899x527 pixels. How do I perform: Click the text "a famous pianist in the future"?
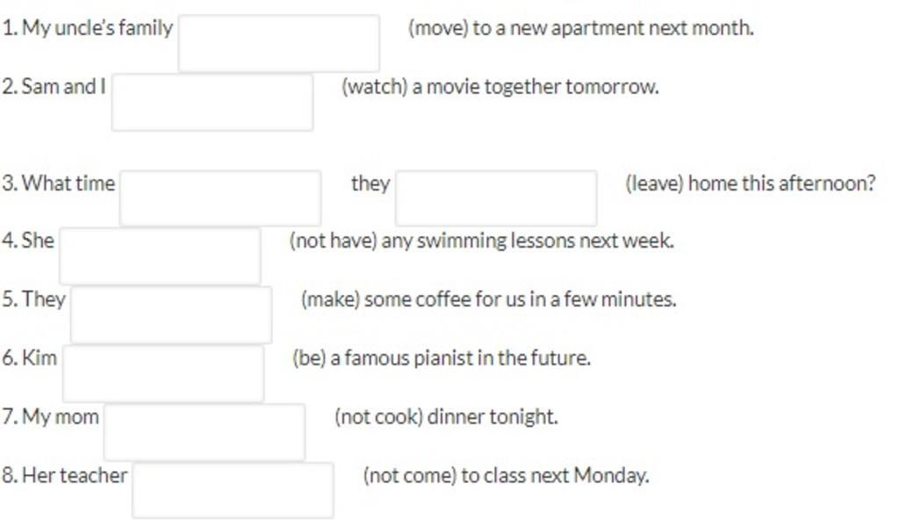tap(459, 357)
